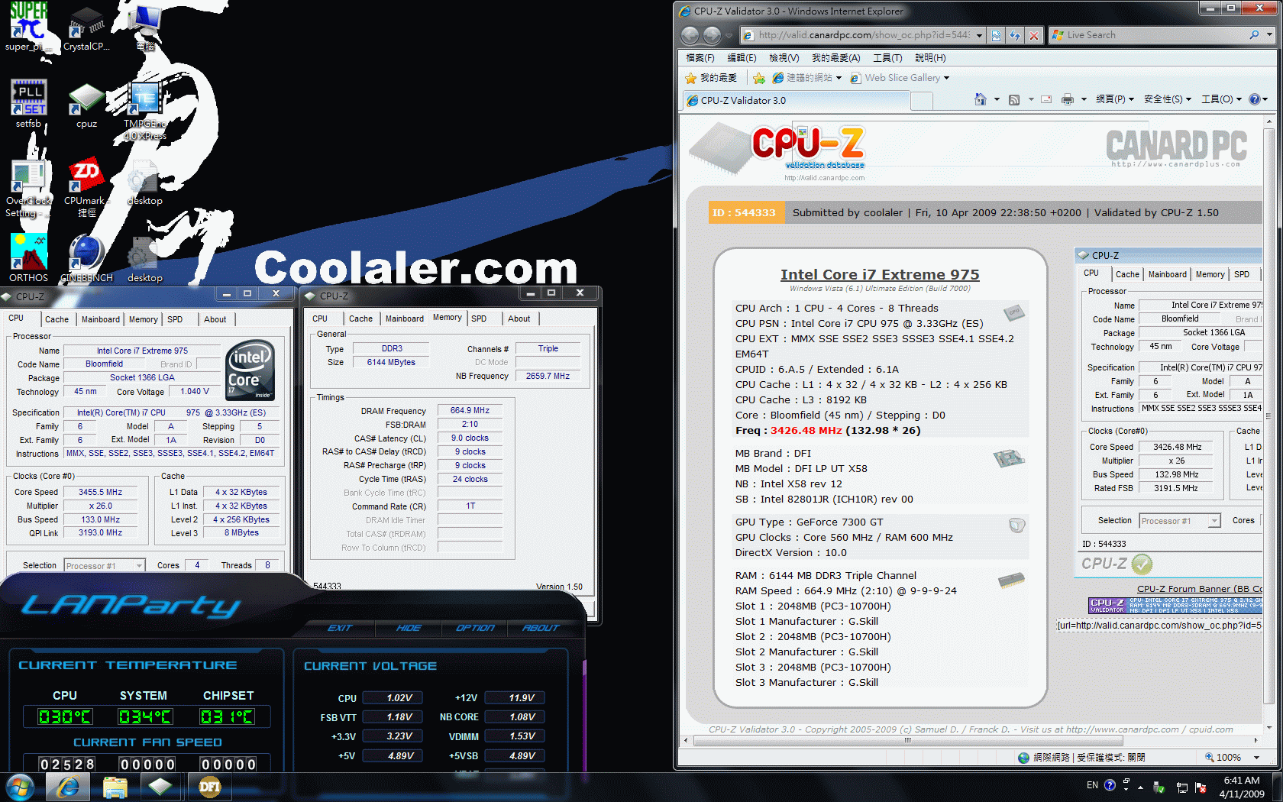
Task: Click Internet Explorer on the taskbar
Action: click(67, 787)
